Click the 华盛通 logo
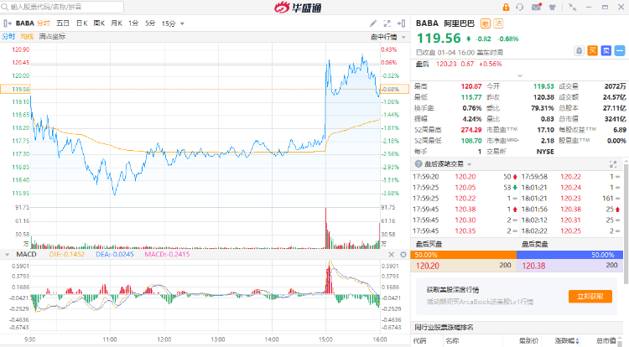Image resolution: width=629 pixels, height=347 pixels. click(x=298, y=8)
